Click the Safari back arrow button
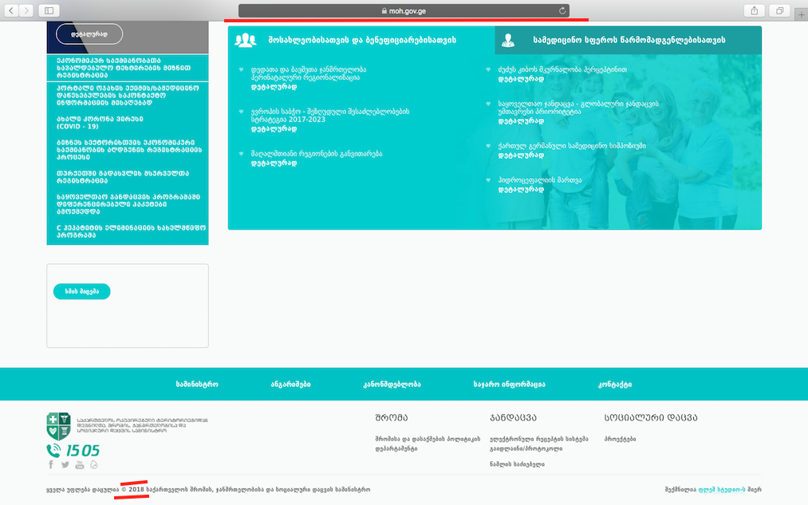This screenshot has width=808, height=505. [x=11, y=10]
